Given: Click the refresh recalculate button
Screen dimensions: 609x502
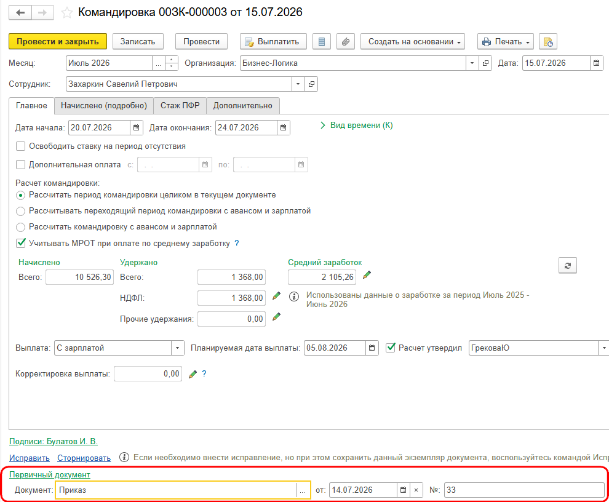Looking at the screenshot, I should 567,266.
